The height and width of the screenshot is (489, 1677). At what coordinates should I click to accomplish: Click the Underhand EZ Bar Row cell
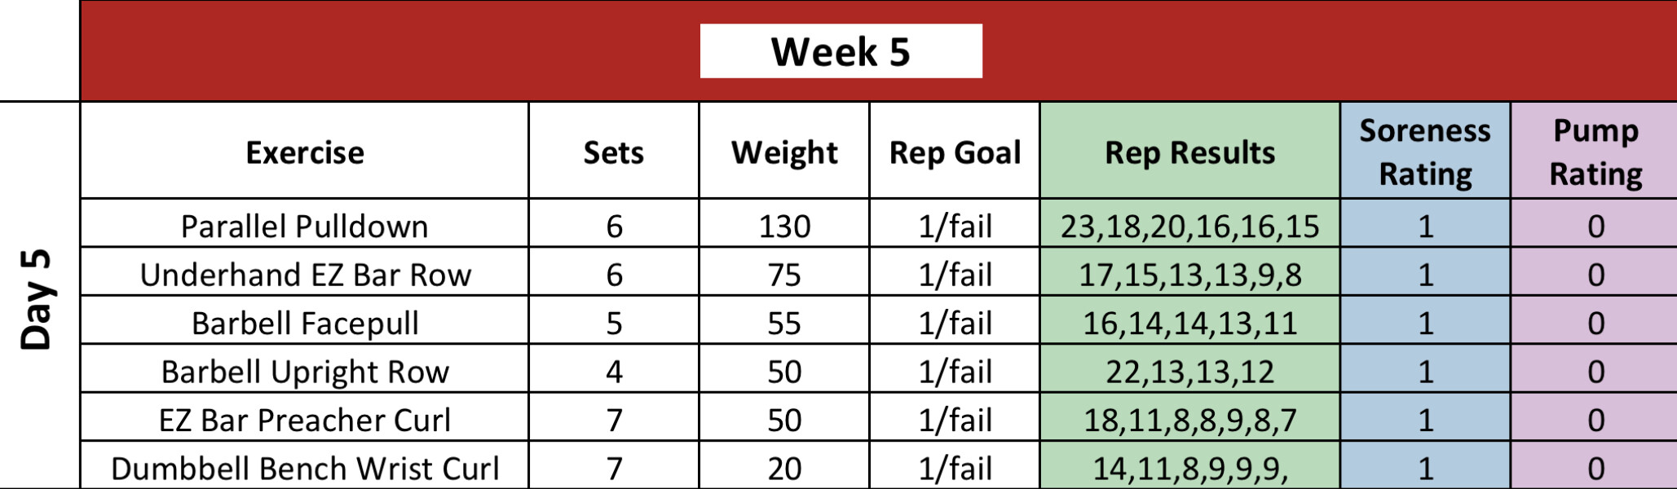coord(304,275)
